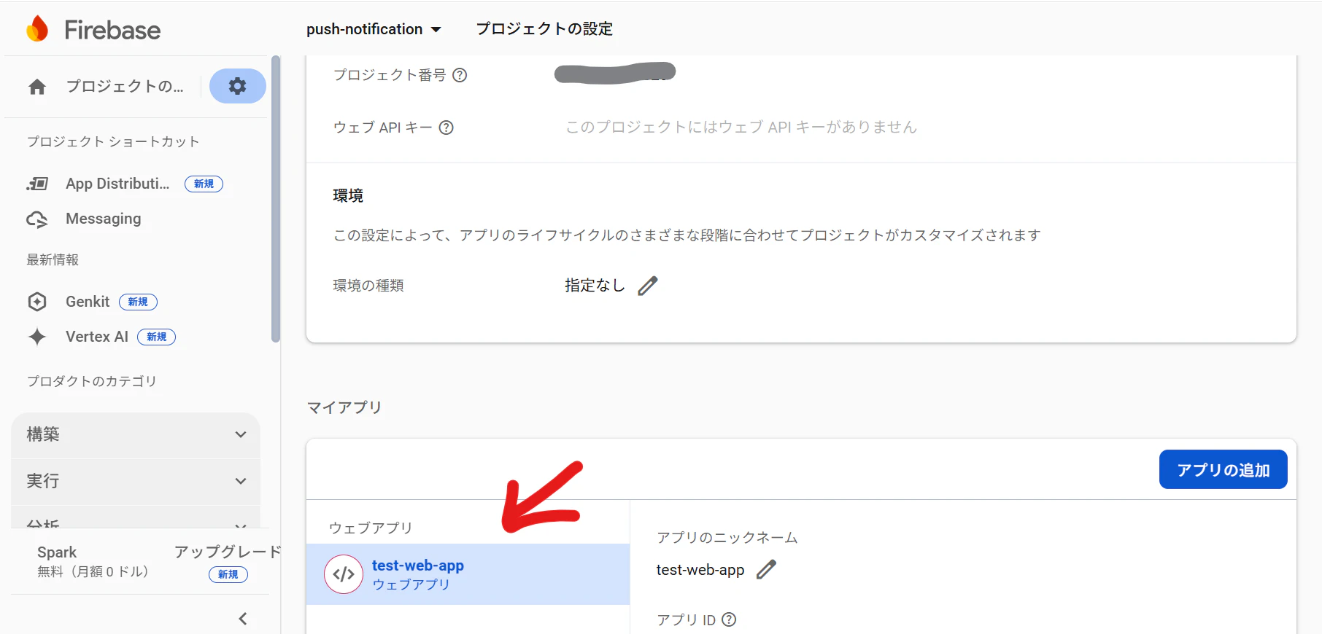This screenshot has width=1322, height=634.
Task: Click the 環境 section heading
Action: pyautogui.click(x=348, y=195)
